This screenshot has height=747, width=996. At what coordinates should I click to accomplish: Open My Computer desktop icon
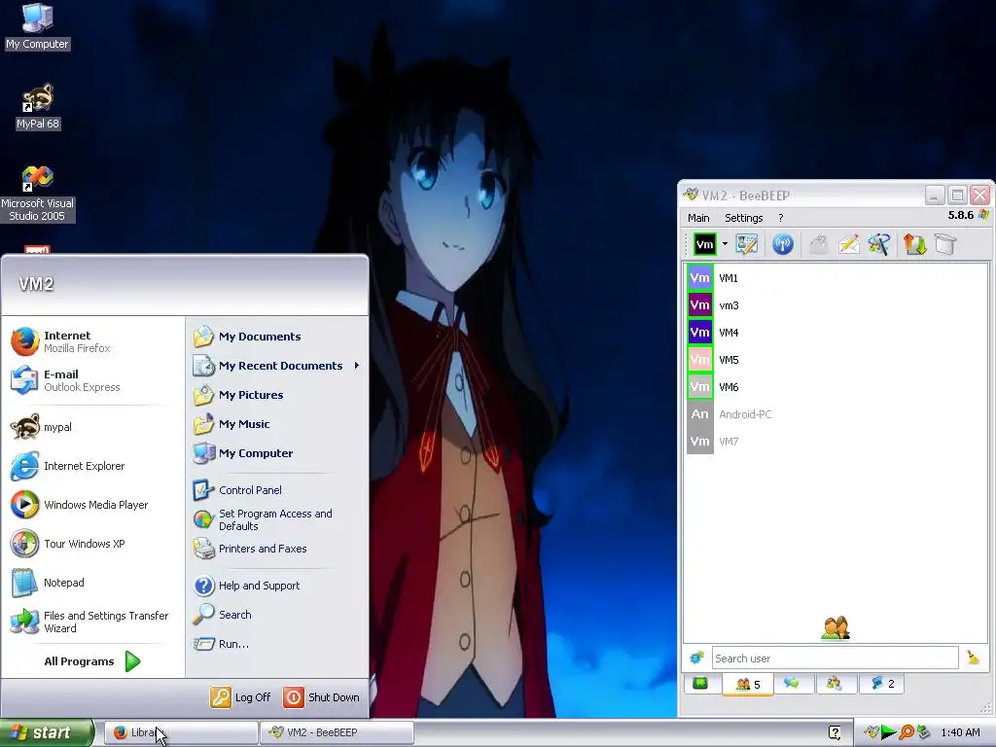38,26
